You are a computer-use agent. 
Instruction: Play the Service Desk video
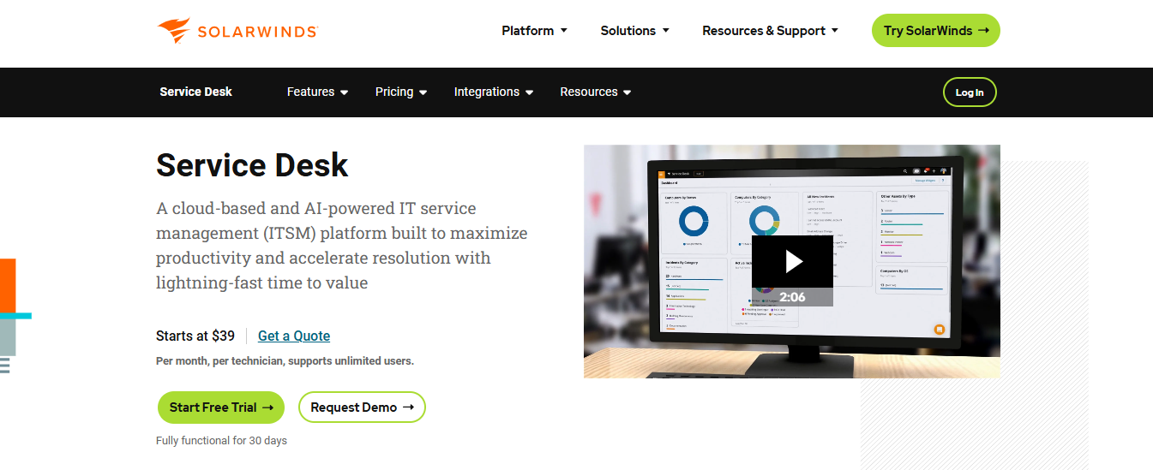point(792,262)
